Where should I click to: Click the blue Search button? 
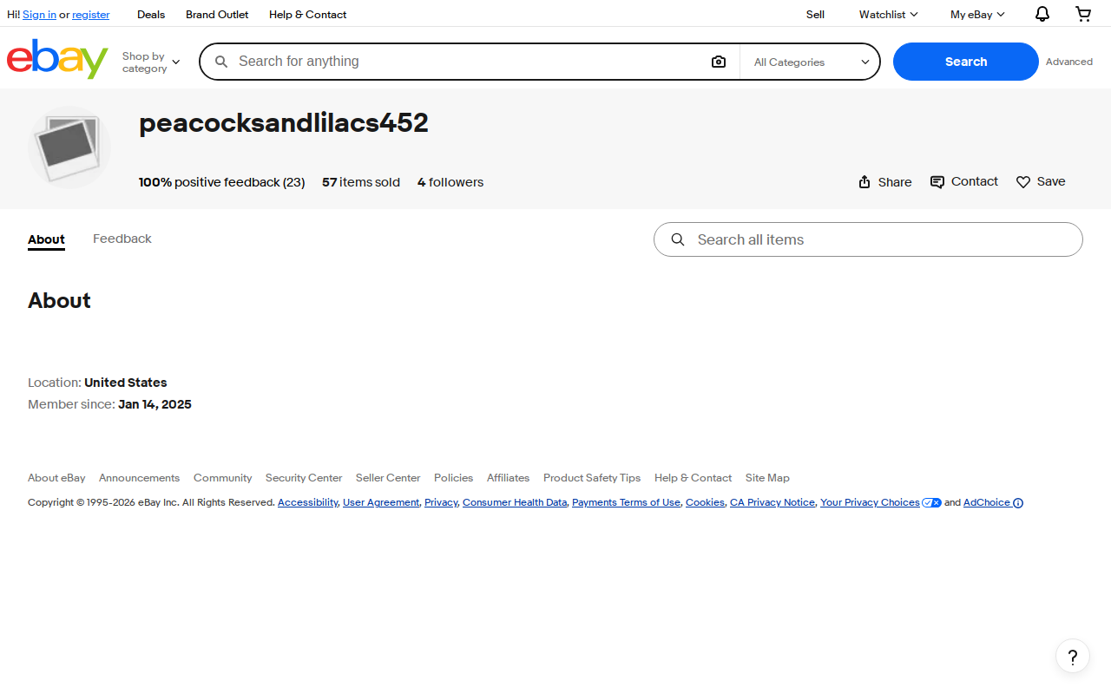(966, 62)
